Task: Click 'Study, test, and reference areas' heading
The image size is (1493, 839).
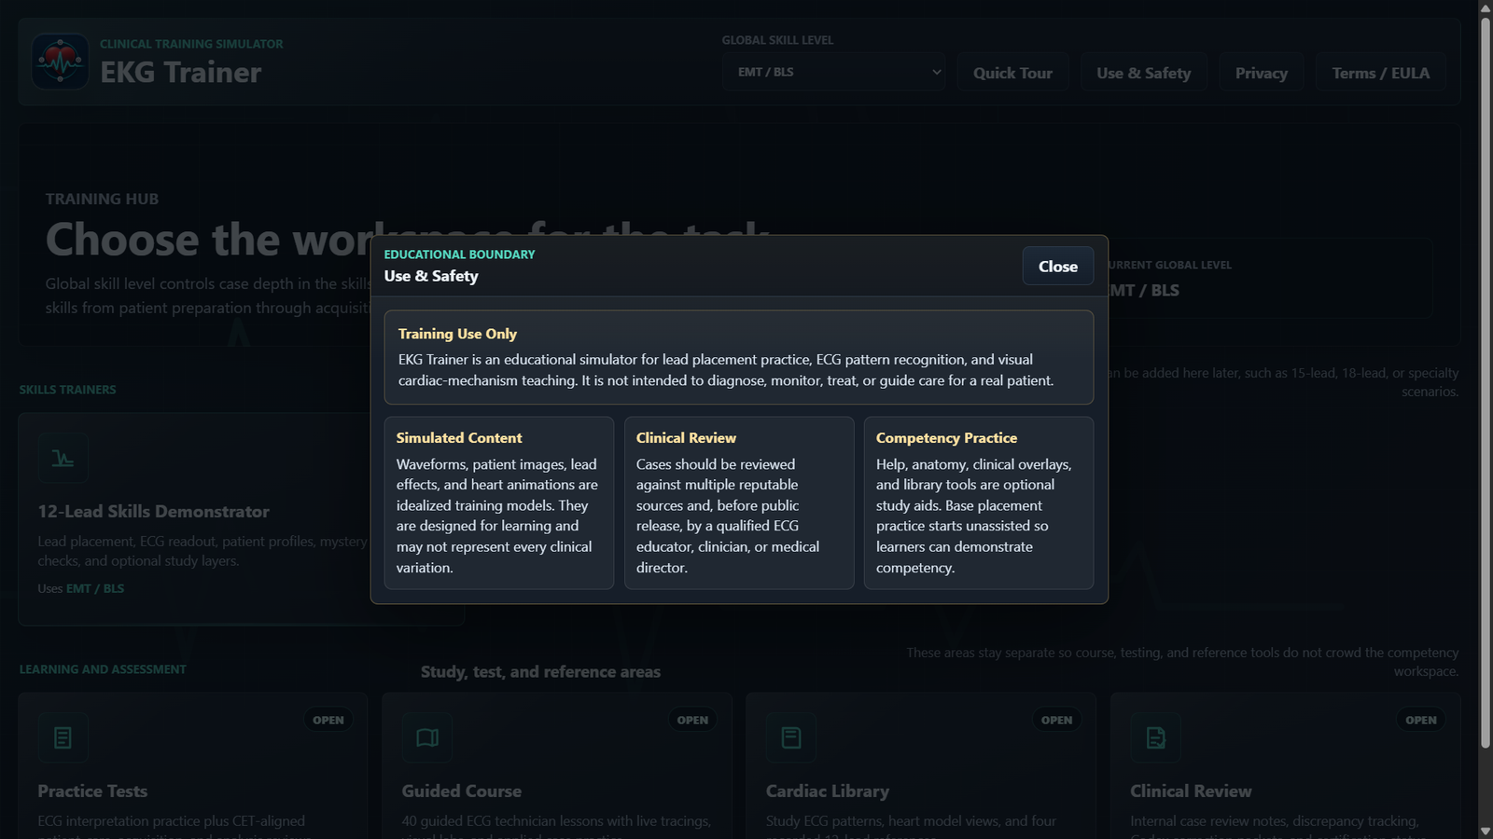Action: (540, 672)
